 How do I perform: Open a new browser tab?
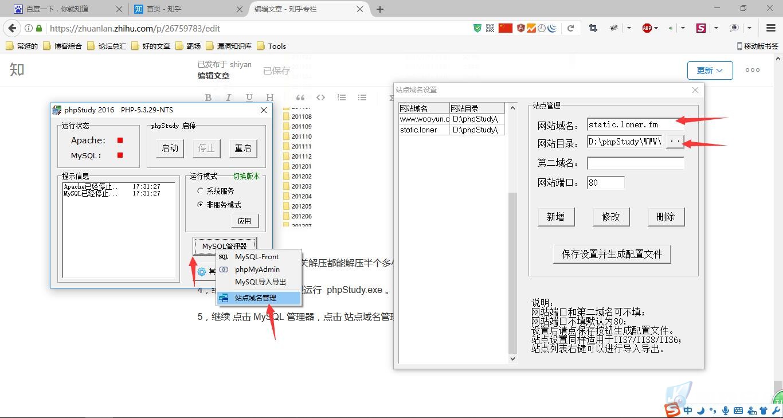[x=380, y=9]
